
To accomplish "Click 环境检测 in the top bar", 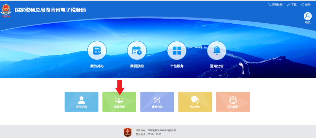I will click(275, 5).
